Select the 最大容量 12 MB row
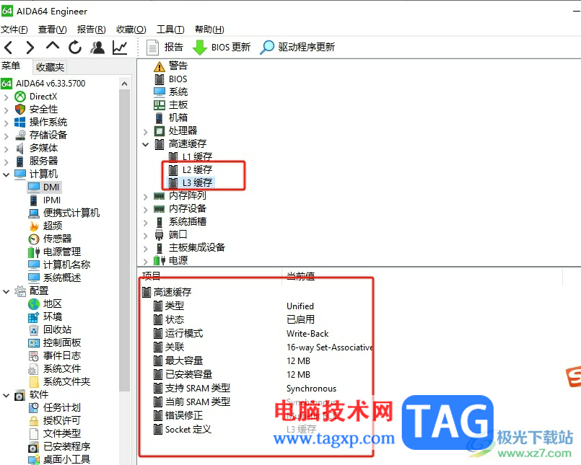This screenshot has height=465, width=581. coord(255,361)
